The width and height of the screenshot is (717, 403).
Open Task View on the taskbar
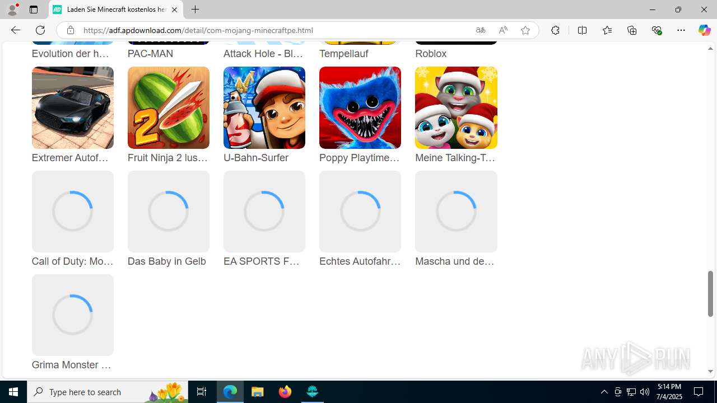point(202,392)
